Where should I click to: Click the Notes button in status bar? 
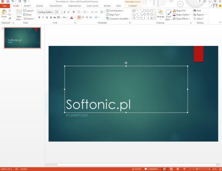click(x=136, y=169)
